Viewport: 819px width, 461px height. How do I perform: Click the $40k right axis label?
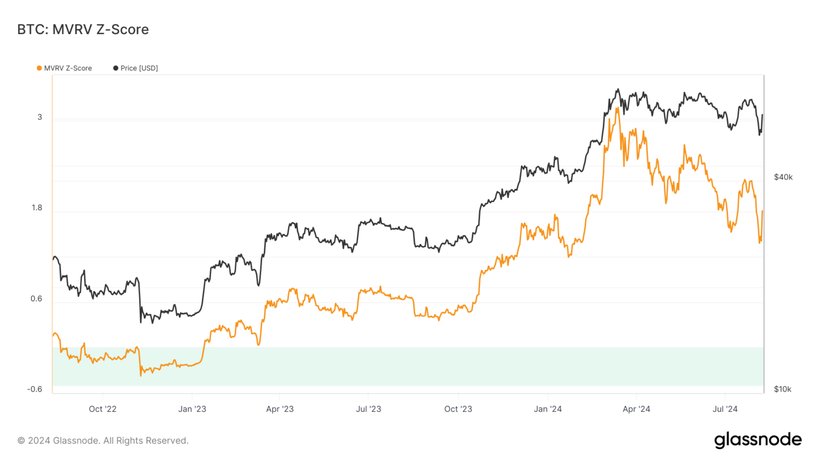(x=783, y=177)
